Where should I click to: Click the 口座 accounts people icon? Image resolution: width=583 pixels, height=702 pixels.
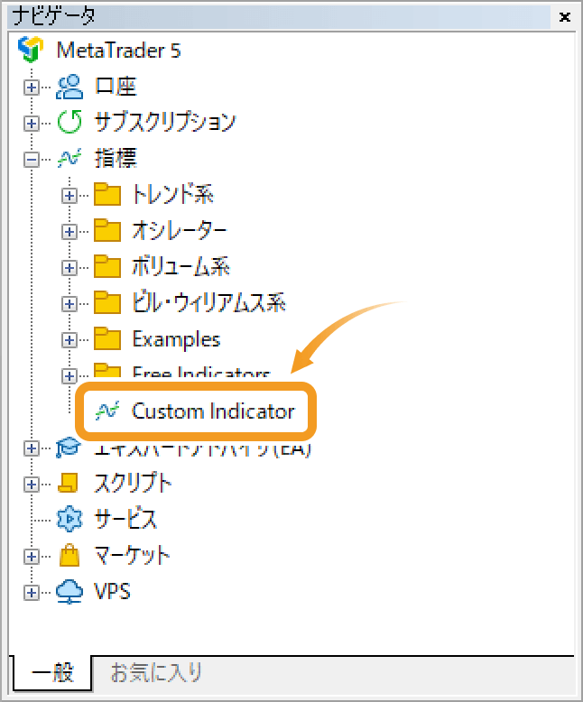click(69, 87)
